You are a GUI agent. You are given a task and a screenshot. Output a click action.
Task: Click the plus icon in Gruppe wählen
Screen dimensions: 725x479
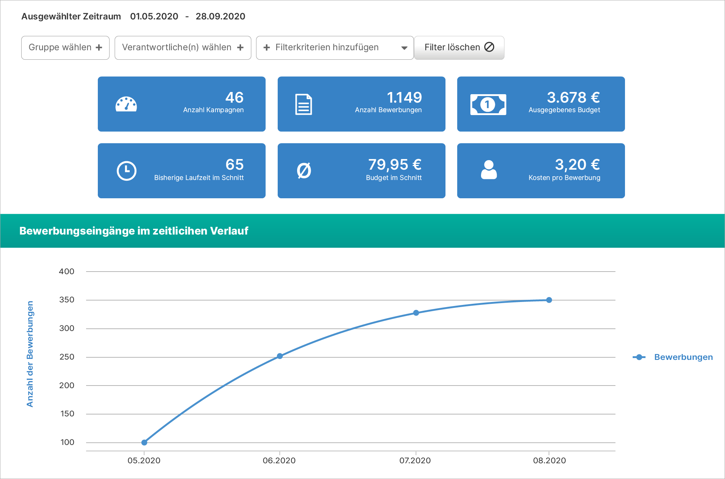(x=99, y=48)
